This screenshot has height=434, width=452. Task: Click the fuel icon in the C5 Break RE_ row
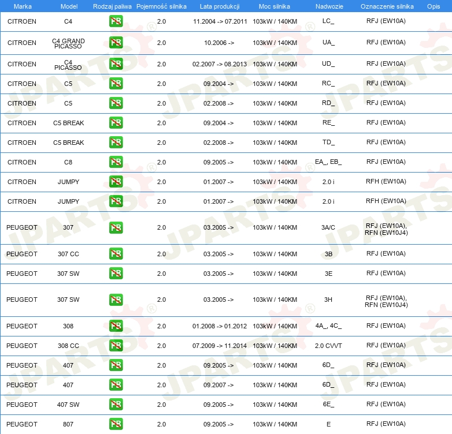[x=116, y=122]
